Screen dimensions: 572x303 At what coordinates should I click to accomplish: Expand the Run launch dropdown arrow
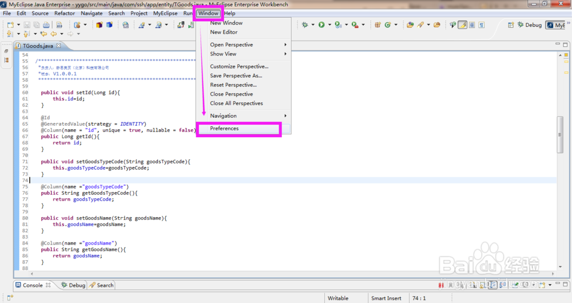pos(329,25)
